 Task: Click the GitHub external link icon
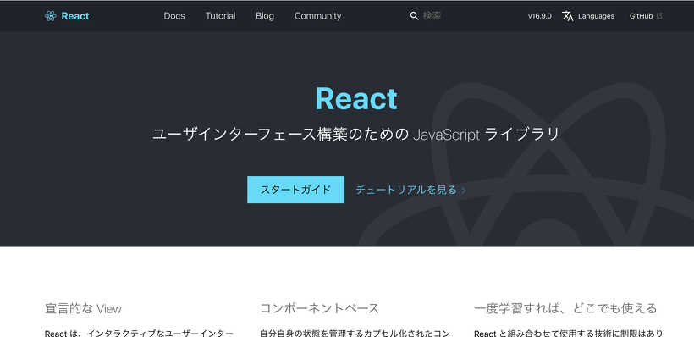(x=659, y=16)
